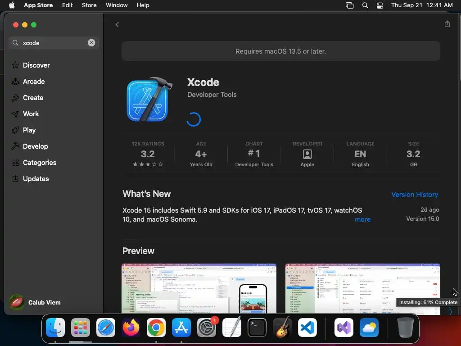The width and height of the screenshot is (461, 346).
Task: Browse Categories in the sidebar
Action: point(34,162)
